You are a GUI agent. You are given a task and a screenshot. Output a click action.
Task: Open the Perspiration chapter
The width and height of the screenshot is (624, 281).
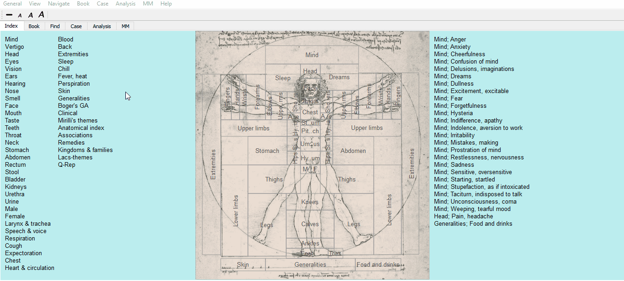pos(74,84)
